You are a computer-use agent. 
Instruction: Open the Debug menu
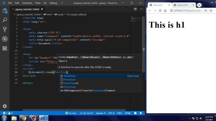pyautogui.click(x=53, y=3)
